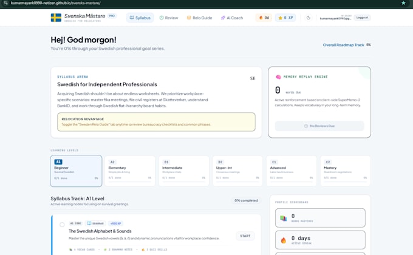Click the flame streak counter icon
This screenshot has height=255, width=413.
point(261,18)
